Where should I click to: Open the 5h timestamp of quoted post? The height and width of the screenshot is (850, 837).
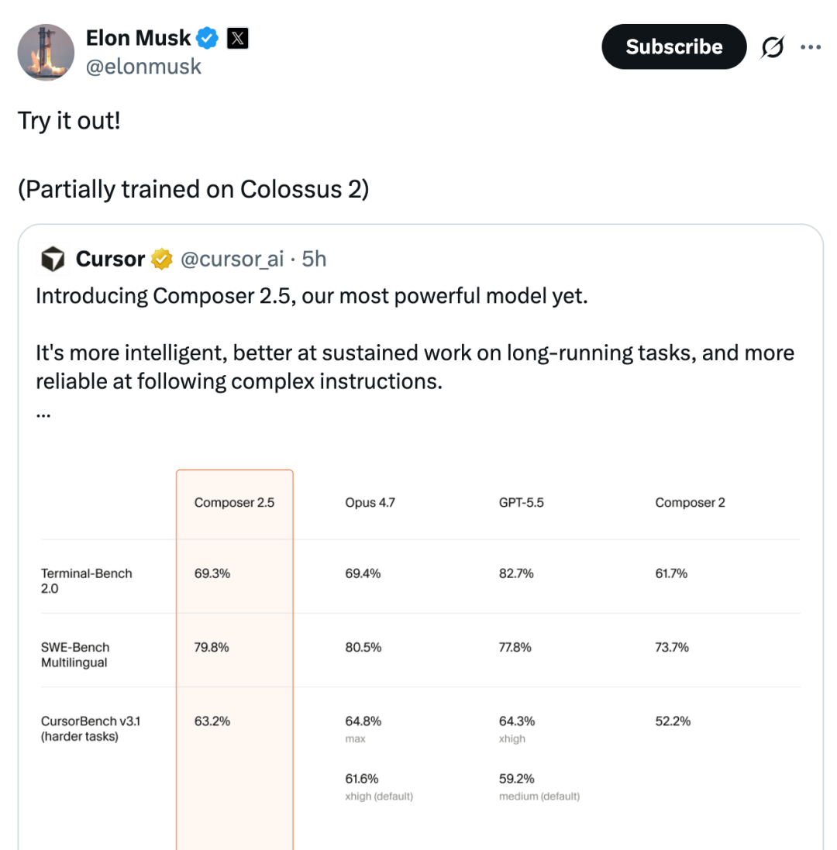(314, 259)
